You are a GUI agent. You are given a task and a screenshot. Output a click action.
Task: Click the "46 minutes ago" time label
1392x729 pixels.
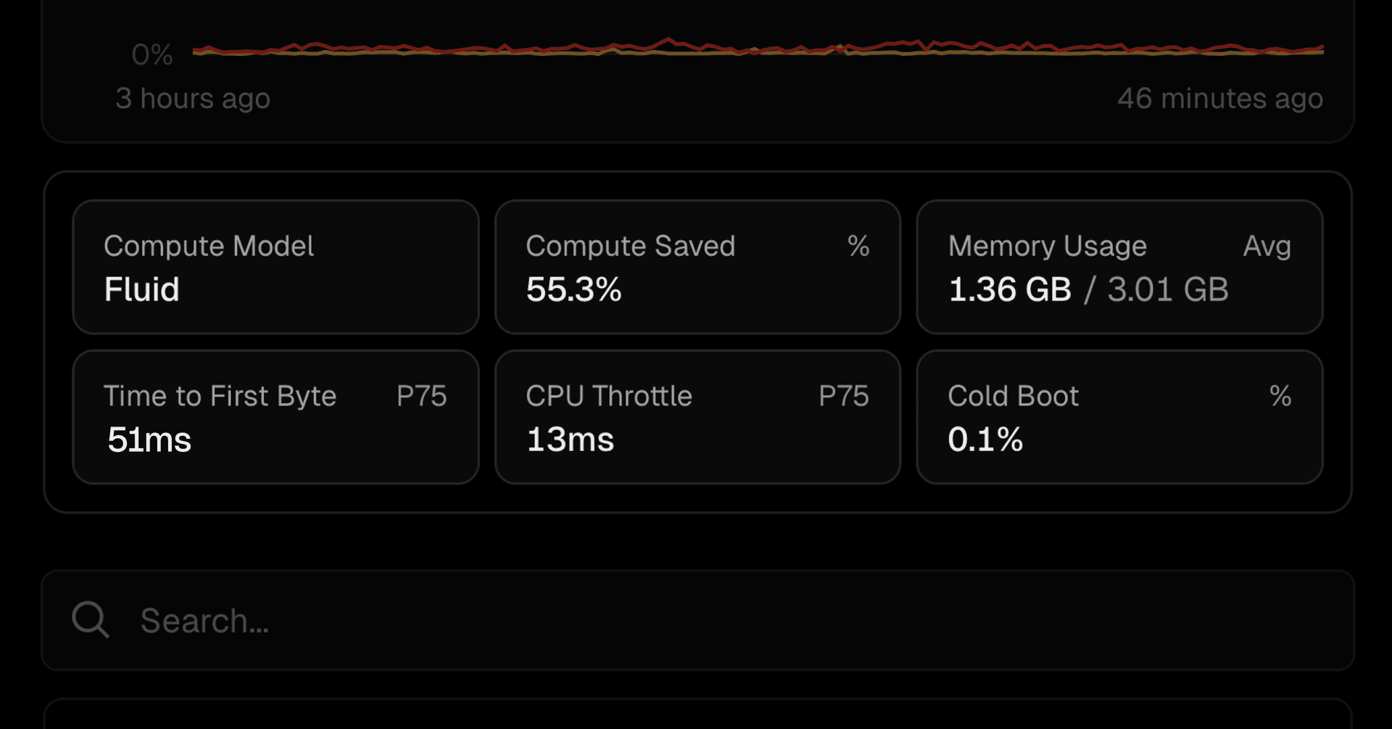click(1219, 98)
